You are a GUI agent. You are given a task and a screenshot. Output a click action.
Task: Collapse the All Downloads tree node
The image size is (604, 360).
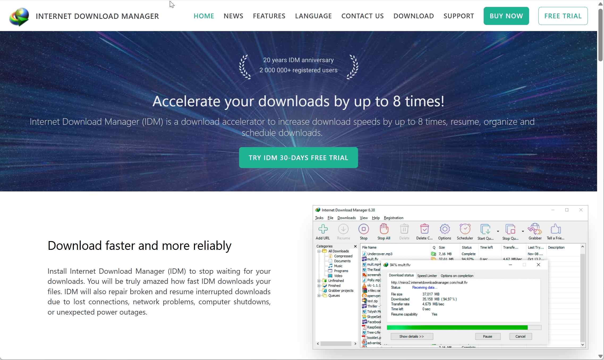click(x=319, y=251)
